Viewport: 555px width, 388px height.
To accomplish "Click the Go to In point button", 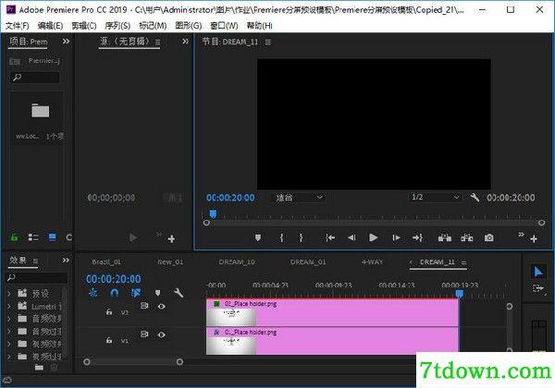I will point(330,237).
